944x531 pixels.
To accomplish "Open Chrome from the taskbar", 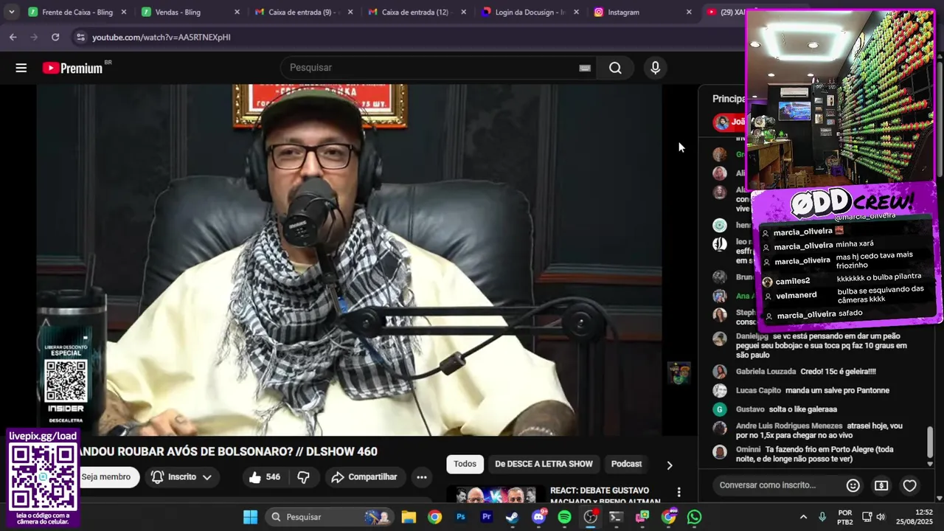I will coord(434,517).
